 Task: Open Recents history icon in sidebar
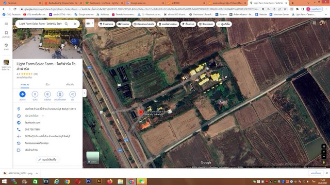6,47
